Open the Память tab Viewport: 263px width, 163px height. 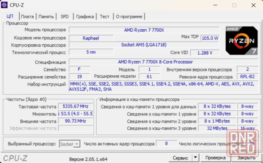tap(46, 16)
